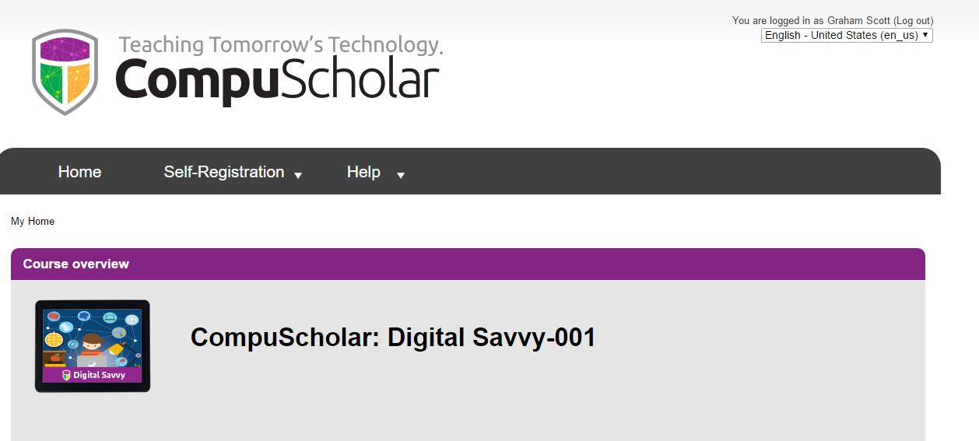Open the Self-Registration menu label
Image resolution: width=979 pixels, height=441 pixels.
click(x=223, y=172)
